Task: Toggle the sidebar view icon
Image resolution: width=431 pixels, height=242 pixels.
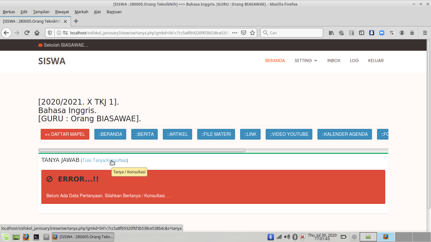Action: tap(362, 33)
